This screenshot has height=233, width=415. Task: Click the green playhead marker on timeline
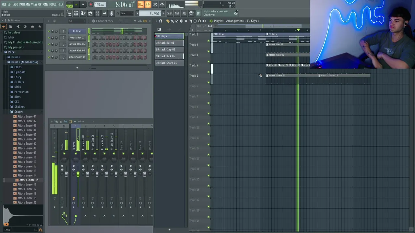tap(298, 30)
